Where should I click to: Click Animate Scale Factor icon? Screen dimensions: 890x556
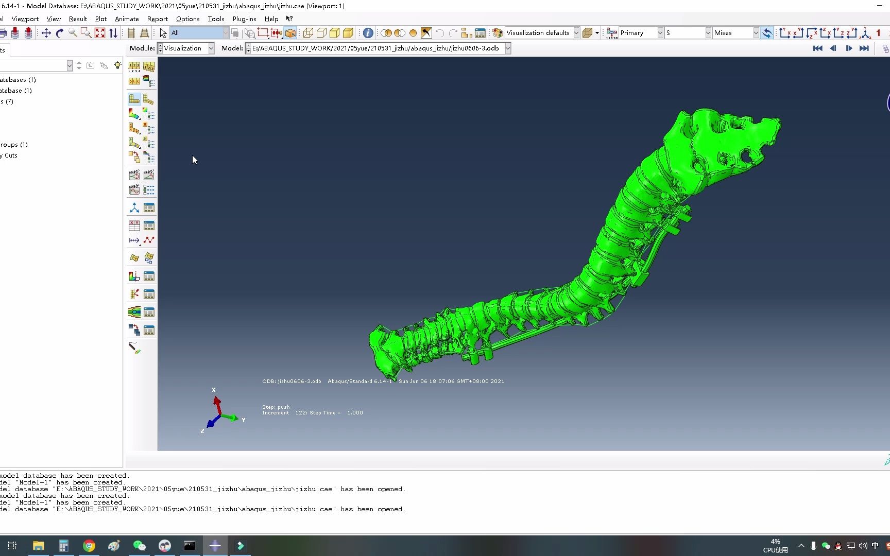pyautogui.click(x=134, y=175)
